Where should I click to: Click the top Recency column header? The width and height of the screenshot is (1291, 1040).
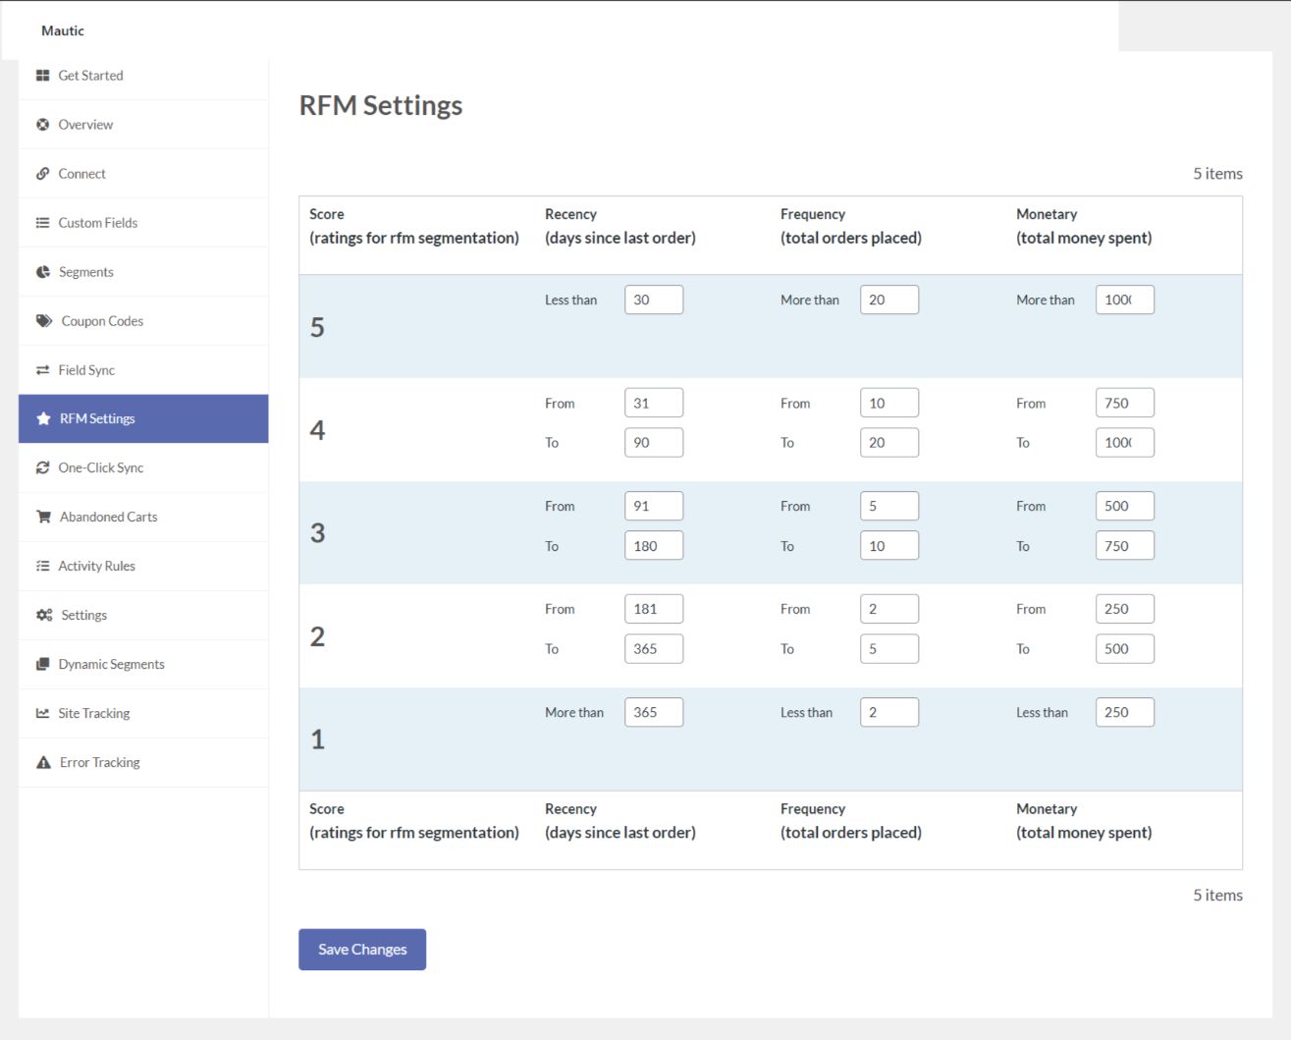pyautogui.click(x=620, y=226)
